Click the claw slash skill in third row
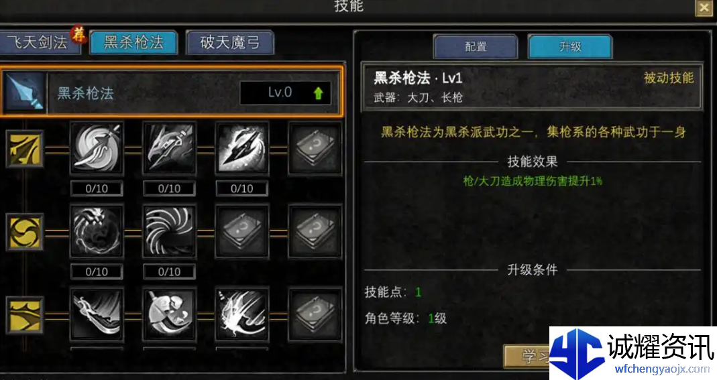This screenshot has width=717, height=380. point(242,314)
